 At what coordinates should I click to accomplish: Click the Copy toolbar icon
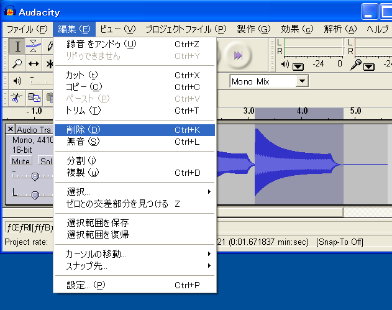pyautogui.click(x=34, y=98)
